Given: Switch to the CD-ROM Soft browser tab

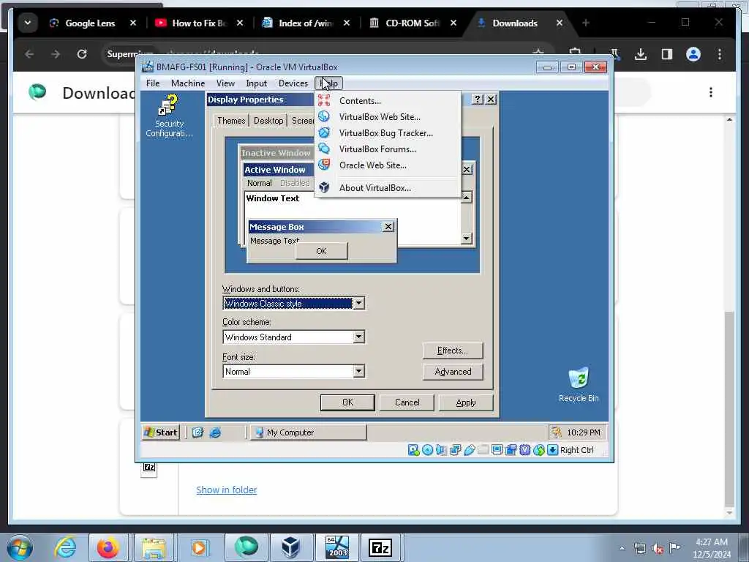Looking at the screenshot, I should [413, 23].
